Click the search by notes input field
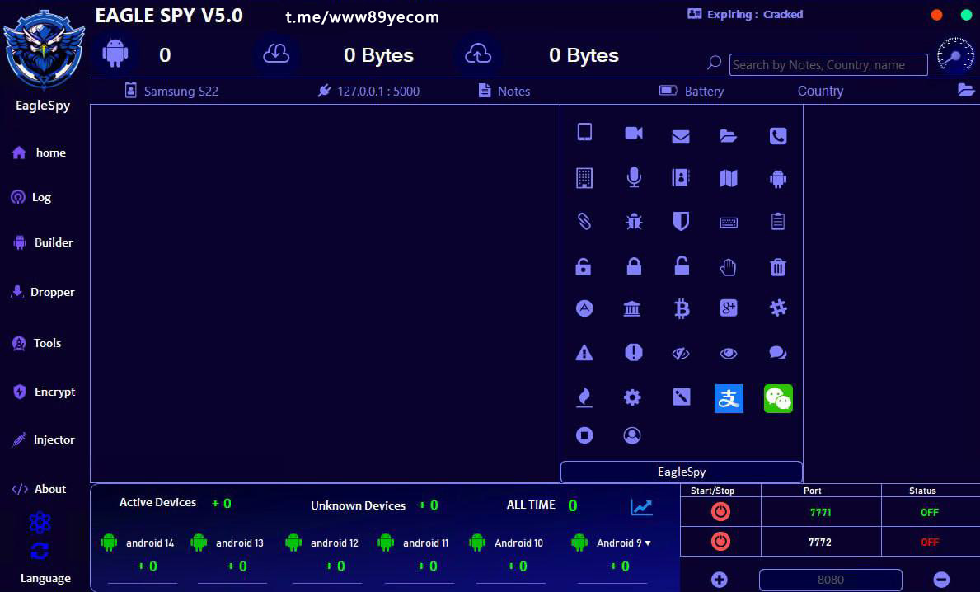The image size is (980, 592). tap(828, 65)
